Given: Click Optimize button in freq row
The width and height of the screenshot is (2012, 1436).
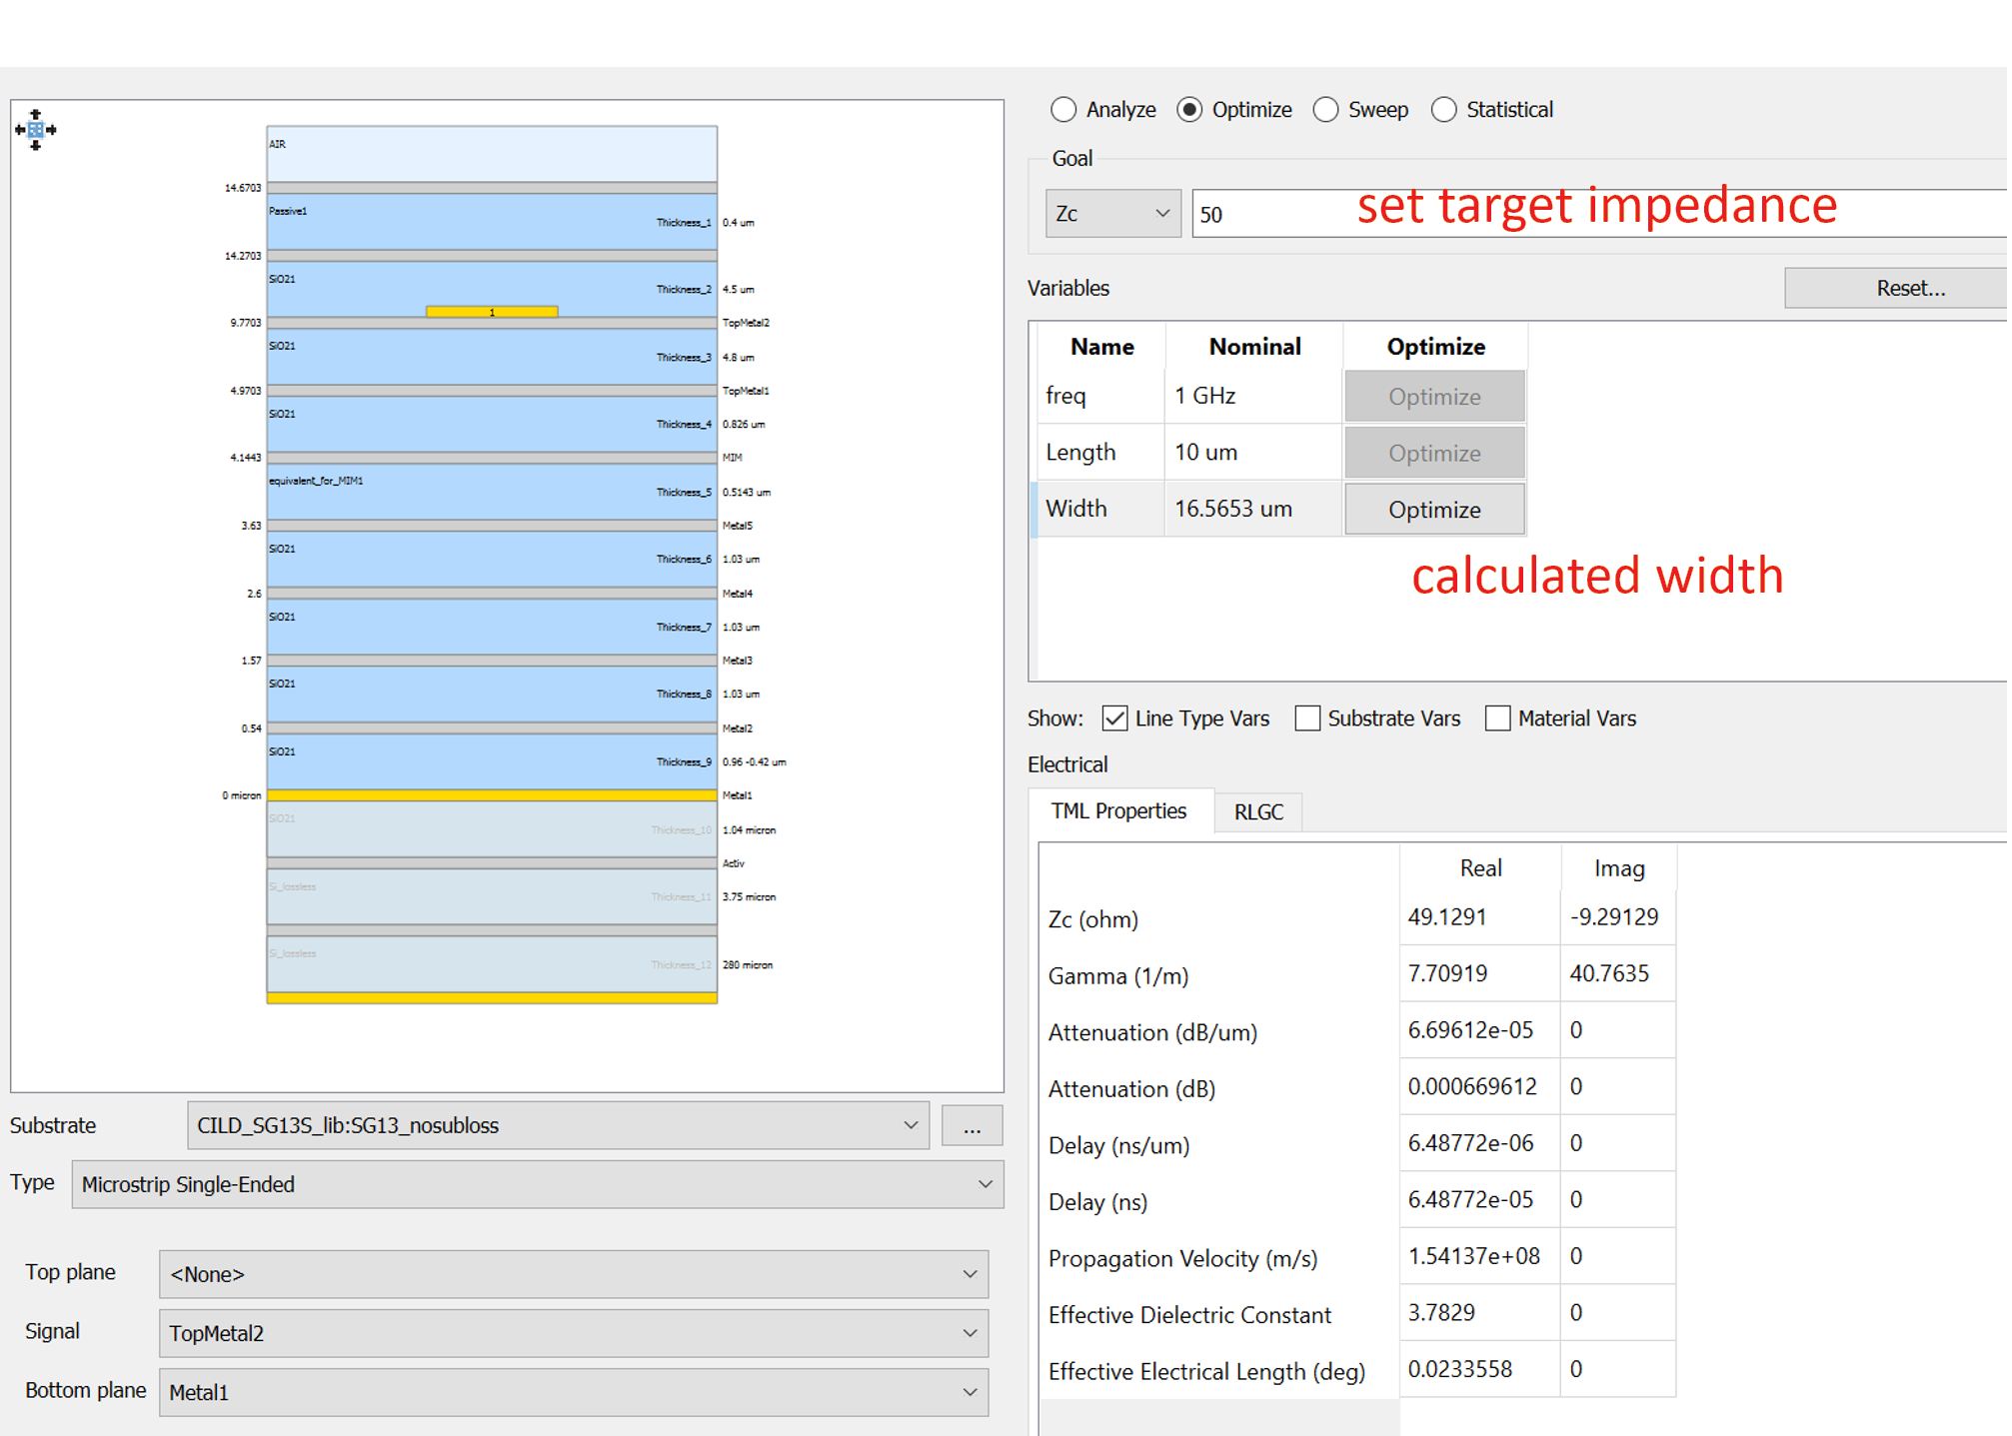Looking at the screenshot, I should (1434, 397).
